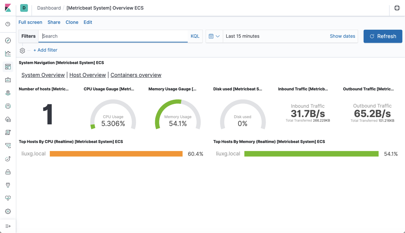Click Outbound Traffic value 65.2B/s
The height and width of the screenshot is (233, 405).
372,114
